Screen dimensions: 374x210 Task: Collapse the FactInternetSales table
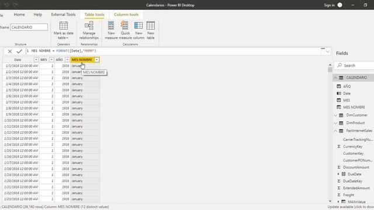coord(335,131)
